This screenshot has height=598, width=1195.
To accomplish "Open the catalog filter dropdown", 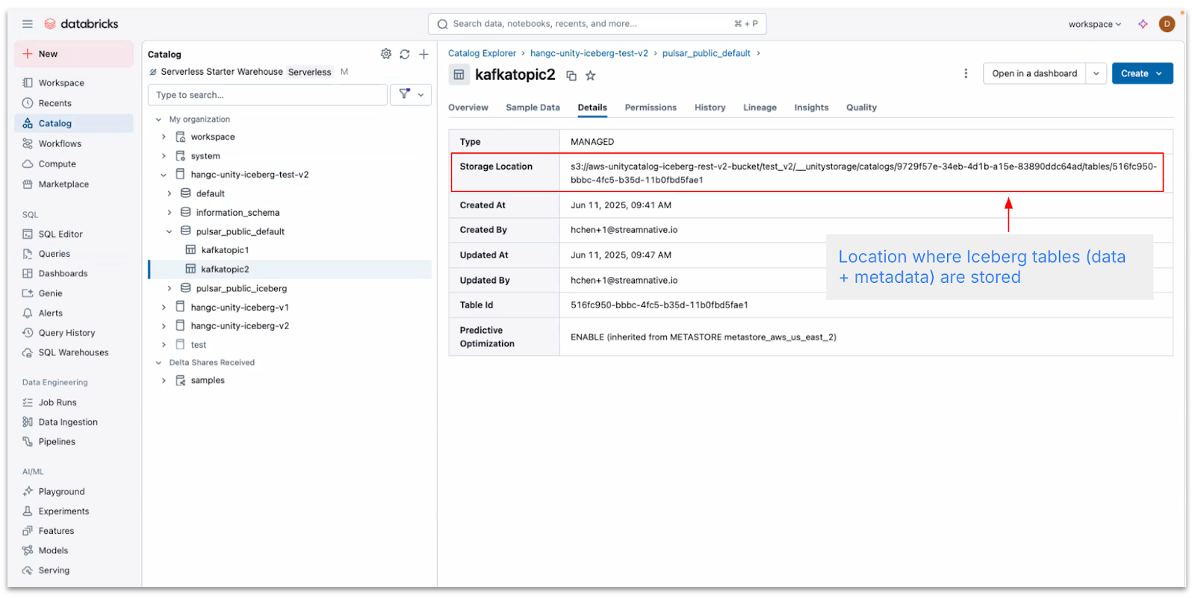I will [x=411, y=95].
